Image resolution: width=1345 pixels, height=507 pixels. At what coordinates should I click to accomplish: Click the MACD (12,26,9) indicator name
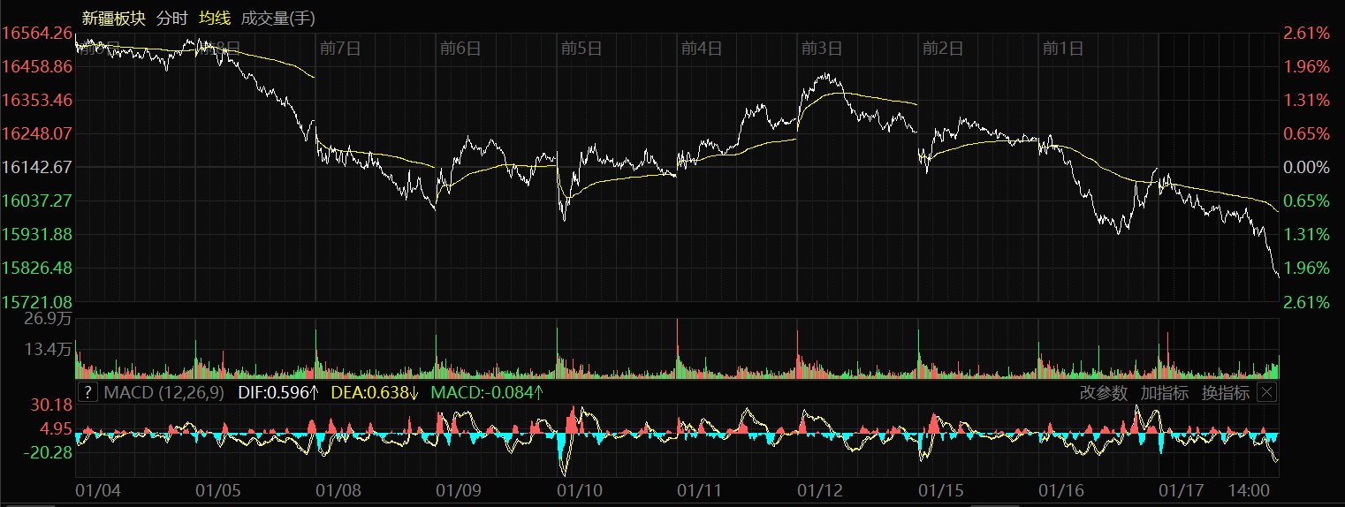(x=165, y=393)
